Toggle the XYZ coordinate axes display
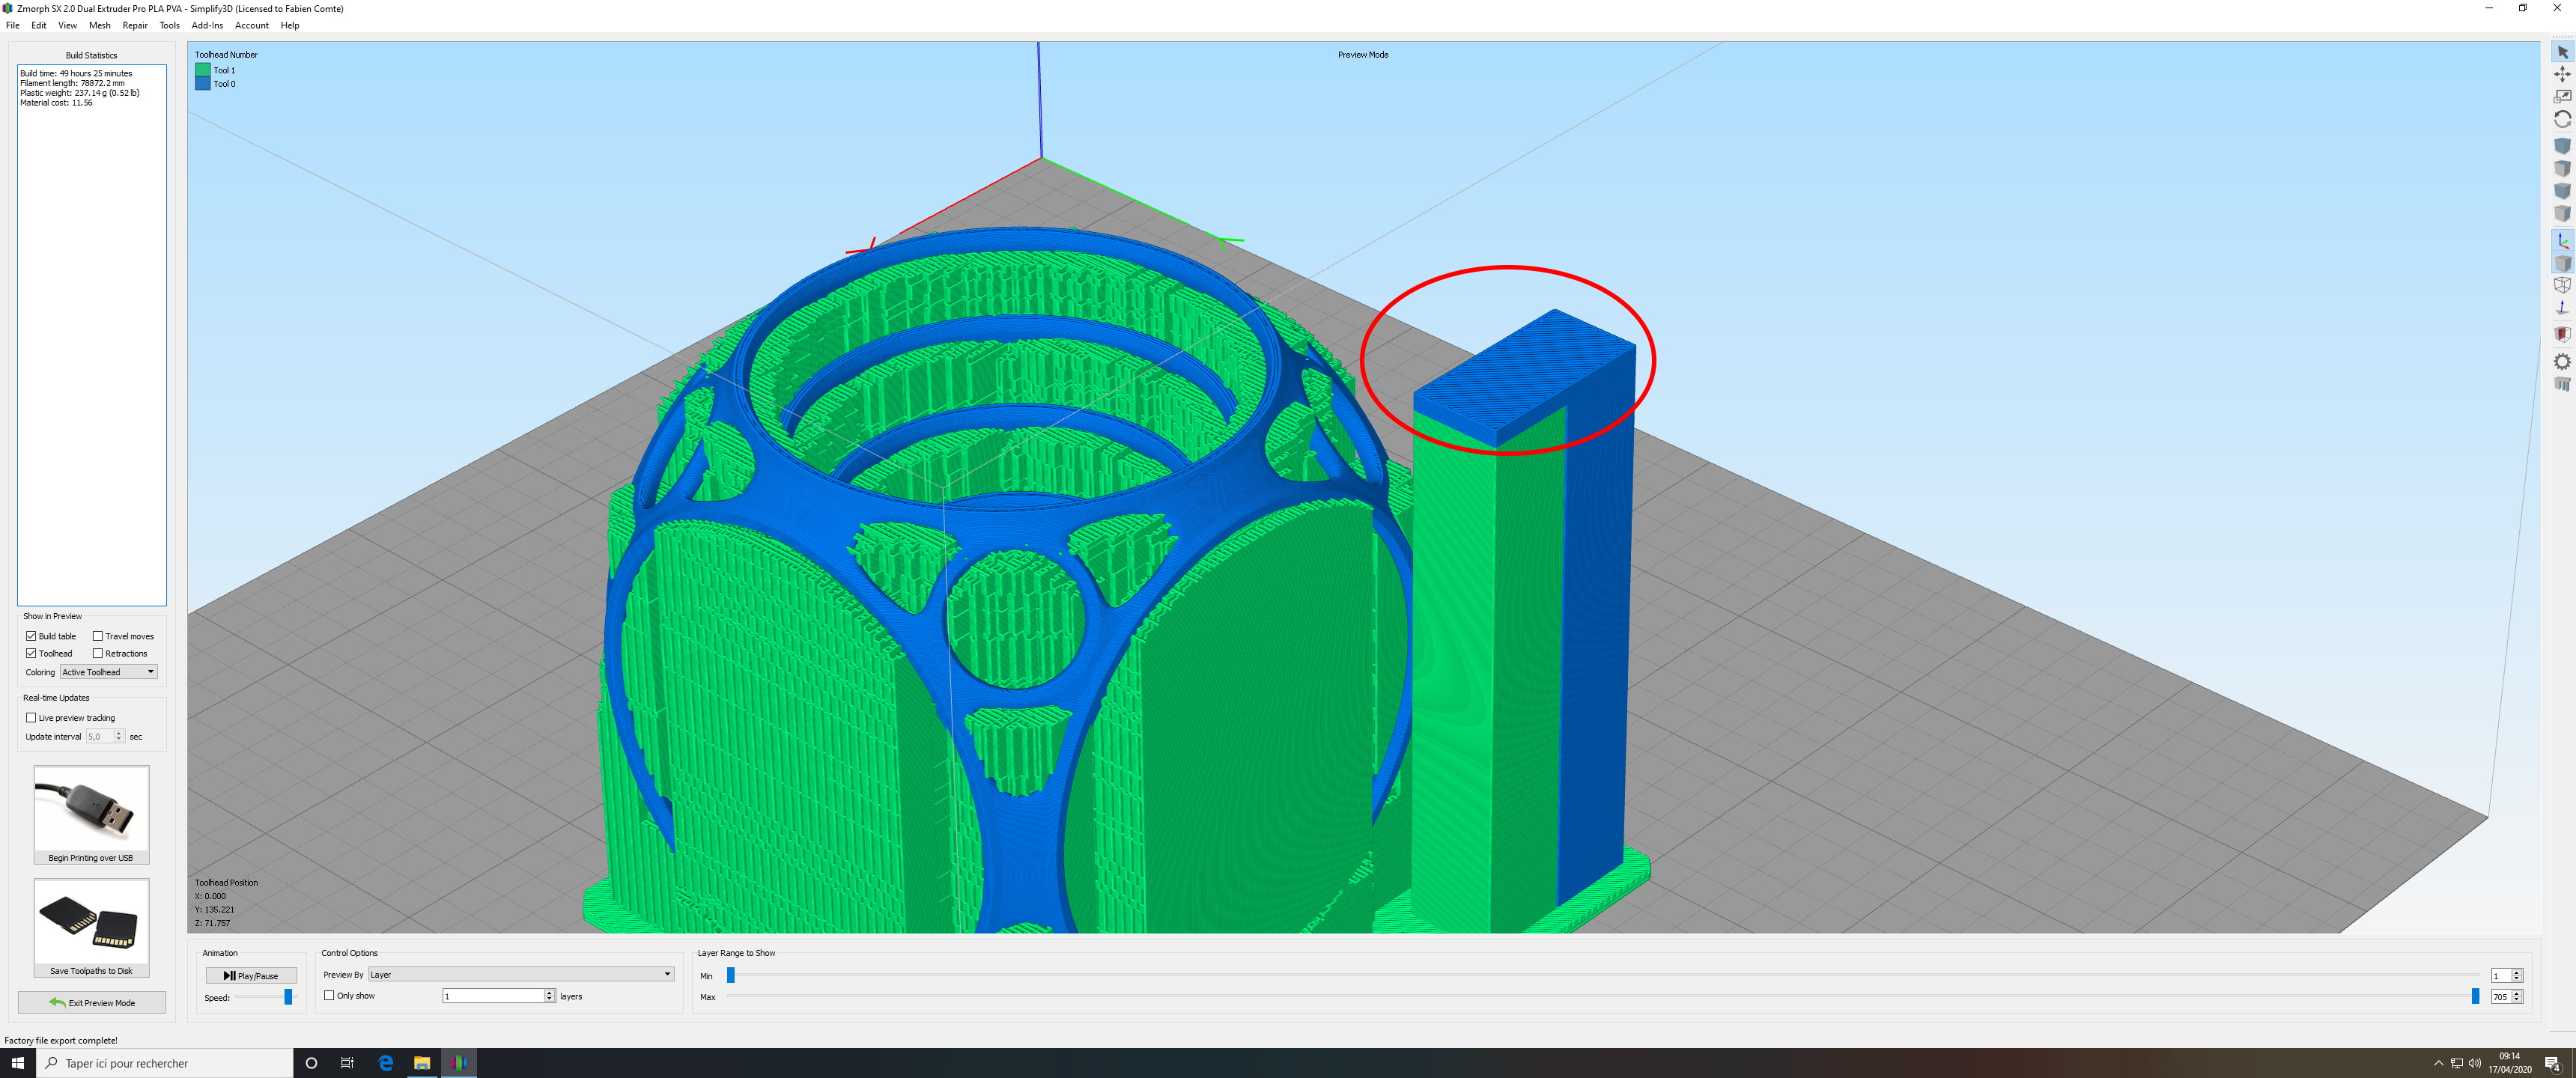Screen dimensions: 2576x1078 2562,241
